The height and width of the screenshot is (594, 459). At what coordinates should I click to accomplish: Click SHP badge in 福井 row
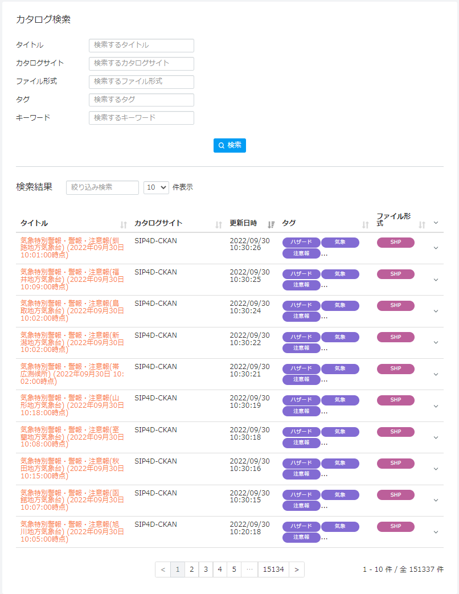point(395,274)
